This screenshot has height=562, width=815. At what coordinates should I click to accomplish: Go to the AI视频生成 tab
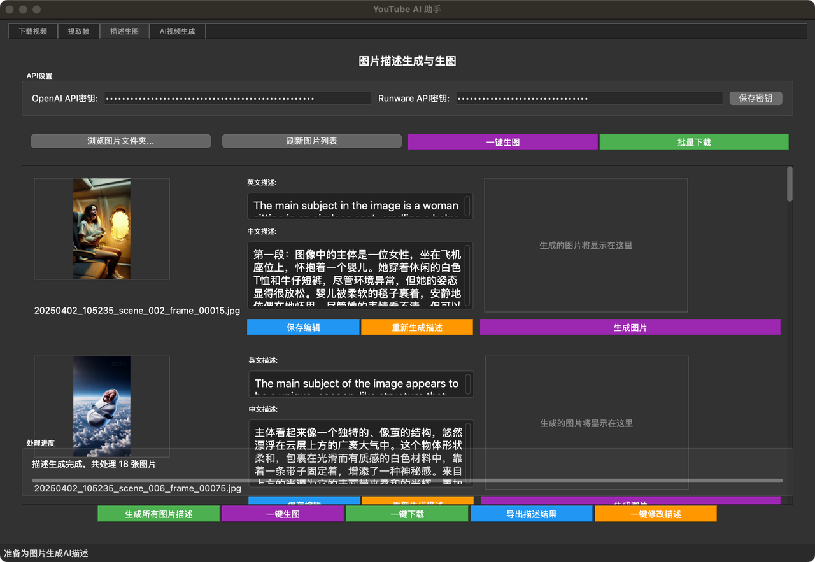pos(178,31)
